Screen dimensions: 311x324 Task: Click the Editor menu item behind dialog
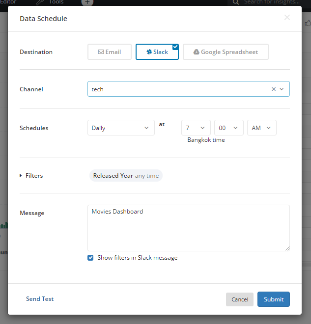(x=8, y=2)
